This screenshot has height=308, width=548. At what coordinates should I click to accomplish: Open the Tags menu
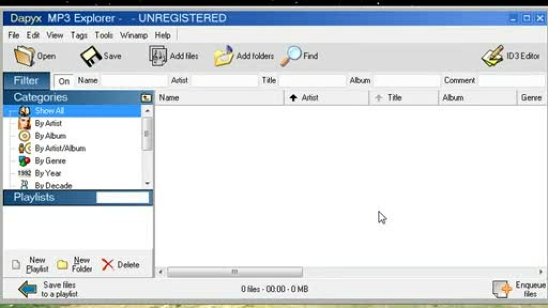(x=79, y=35)
